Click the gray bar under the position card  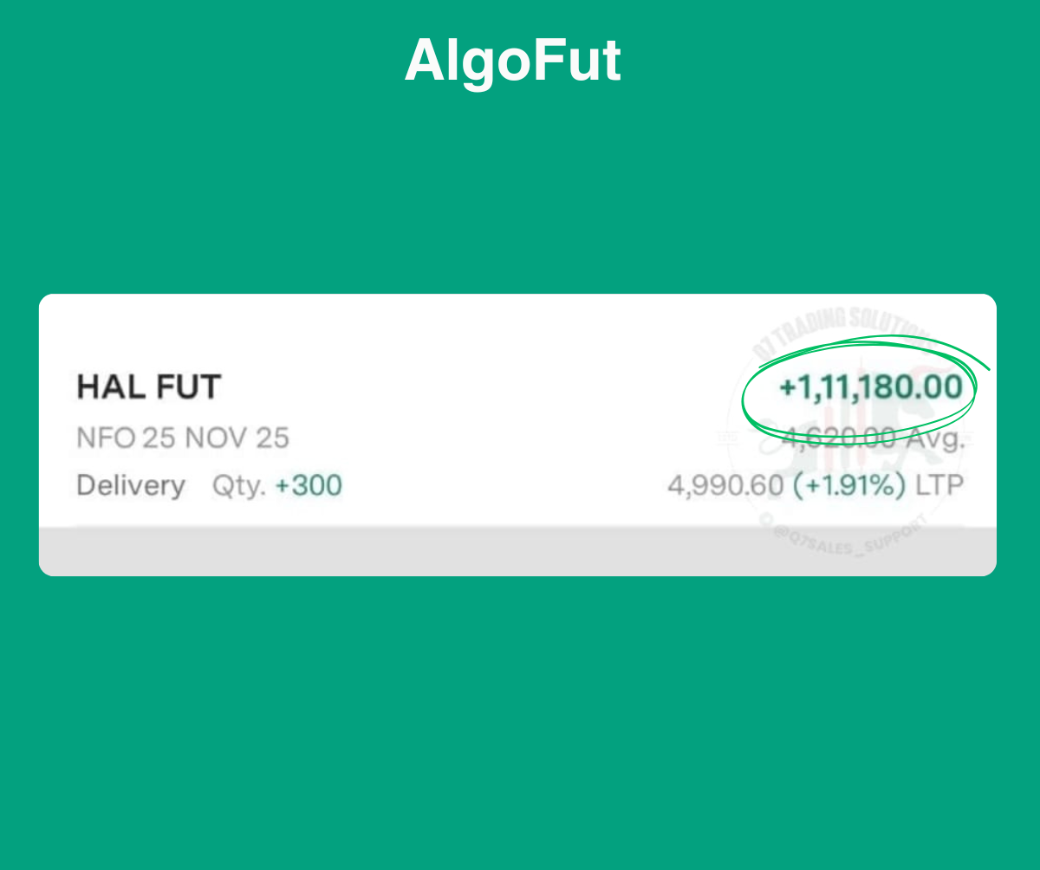pos(517,552)
